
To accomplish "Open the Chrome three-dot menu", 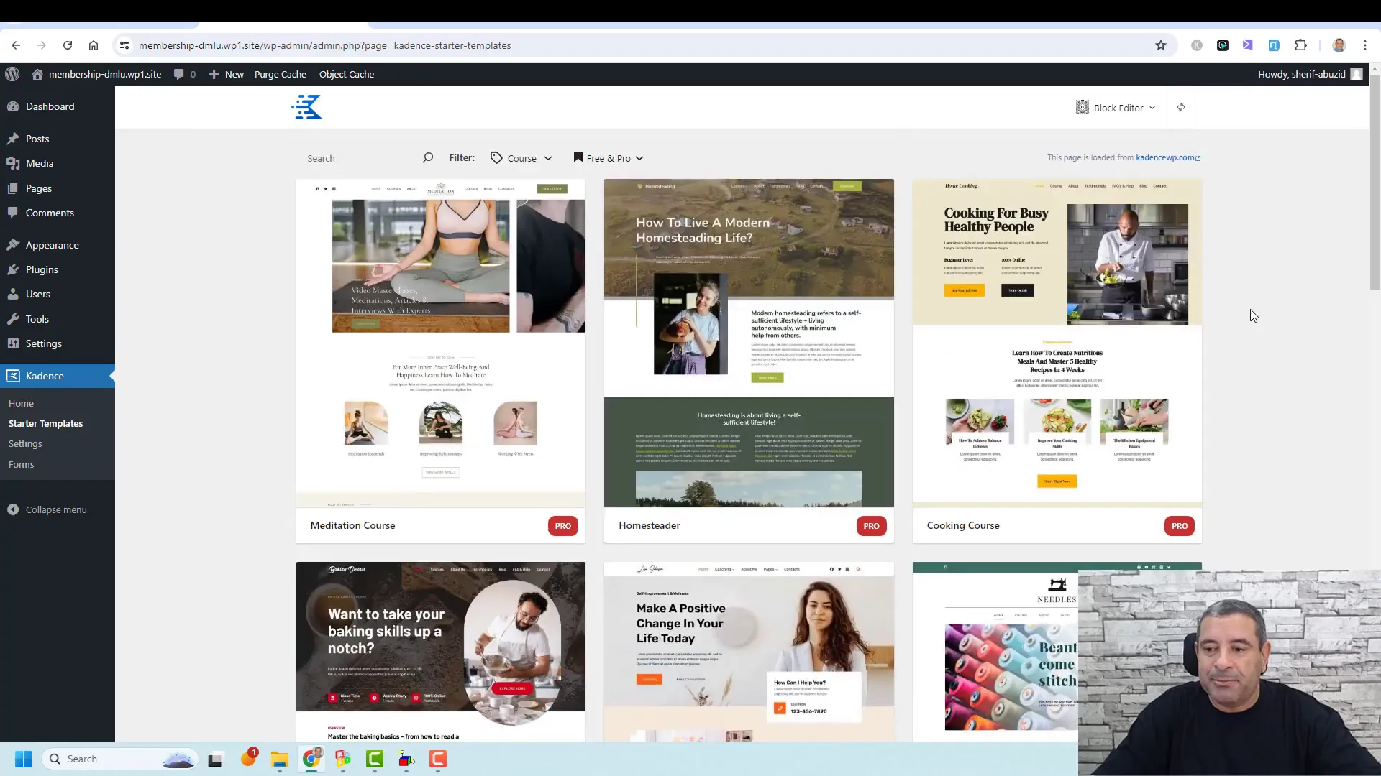I will click(1365, 45).
